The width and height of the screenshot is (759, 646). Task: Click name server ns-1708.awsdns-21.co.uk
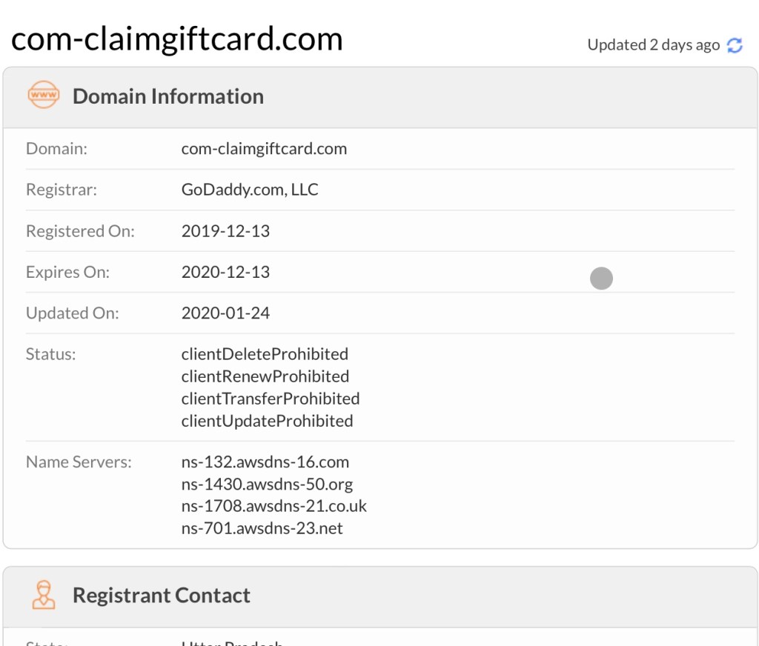pyautogui.click(x=274, y=506)
